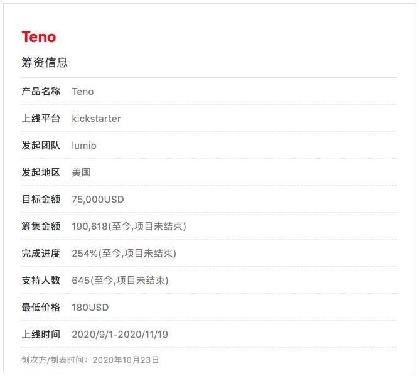This screenshot has width=418, height=376.
Task: Click the 美国 region value
Action: pyautogui.click(x=82, y=172)
